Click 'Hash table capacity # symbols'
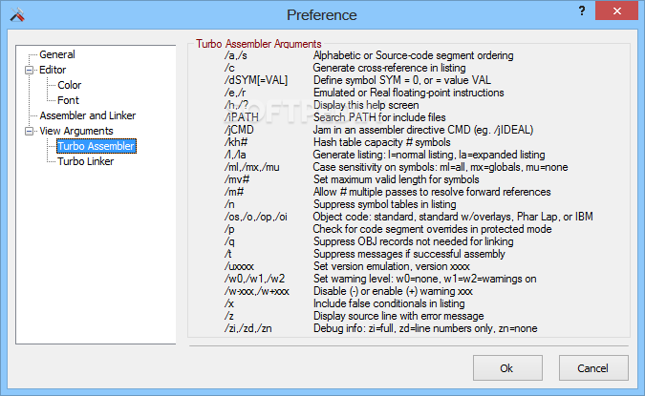Image resolution: width=645 pixels, height=396 pixels. 381,142
